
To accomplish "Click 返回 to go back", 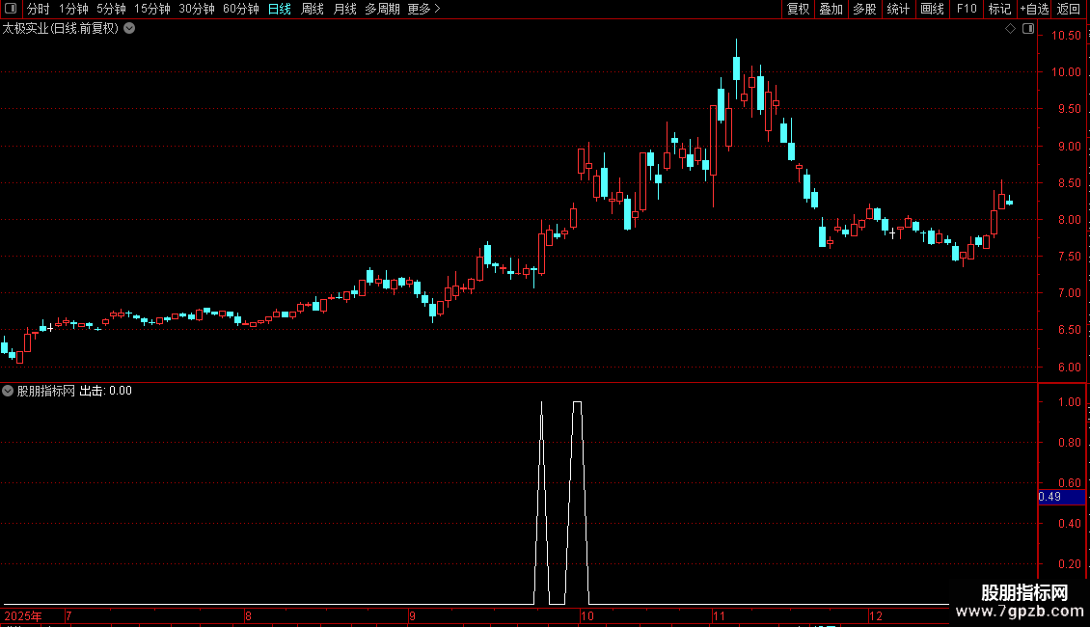I will point(1069,9).
